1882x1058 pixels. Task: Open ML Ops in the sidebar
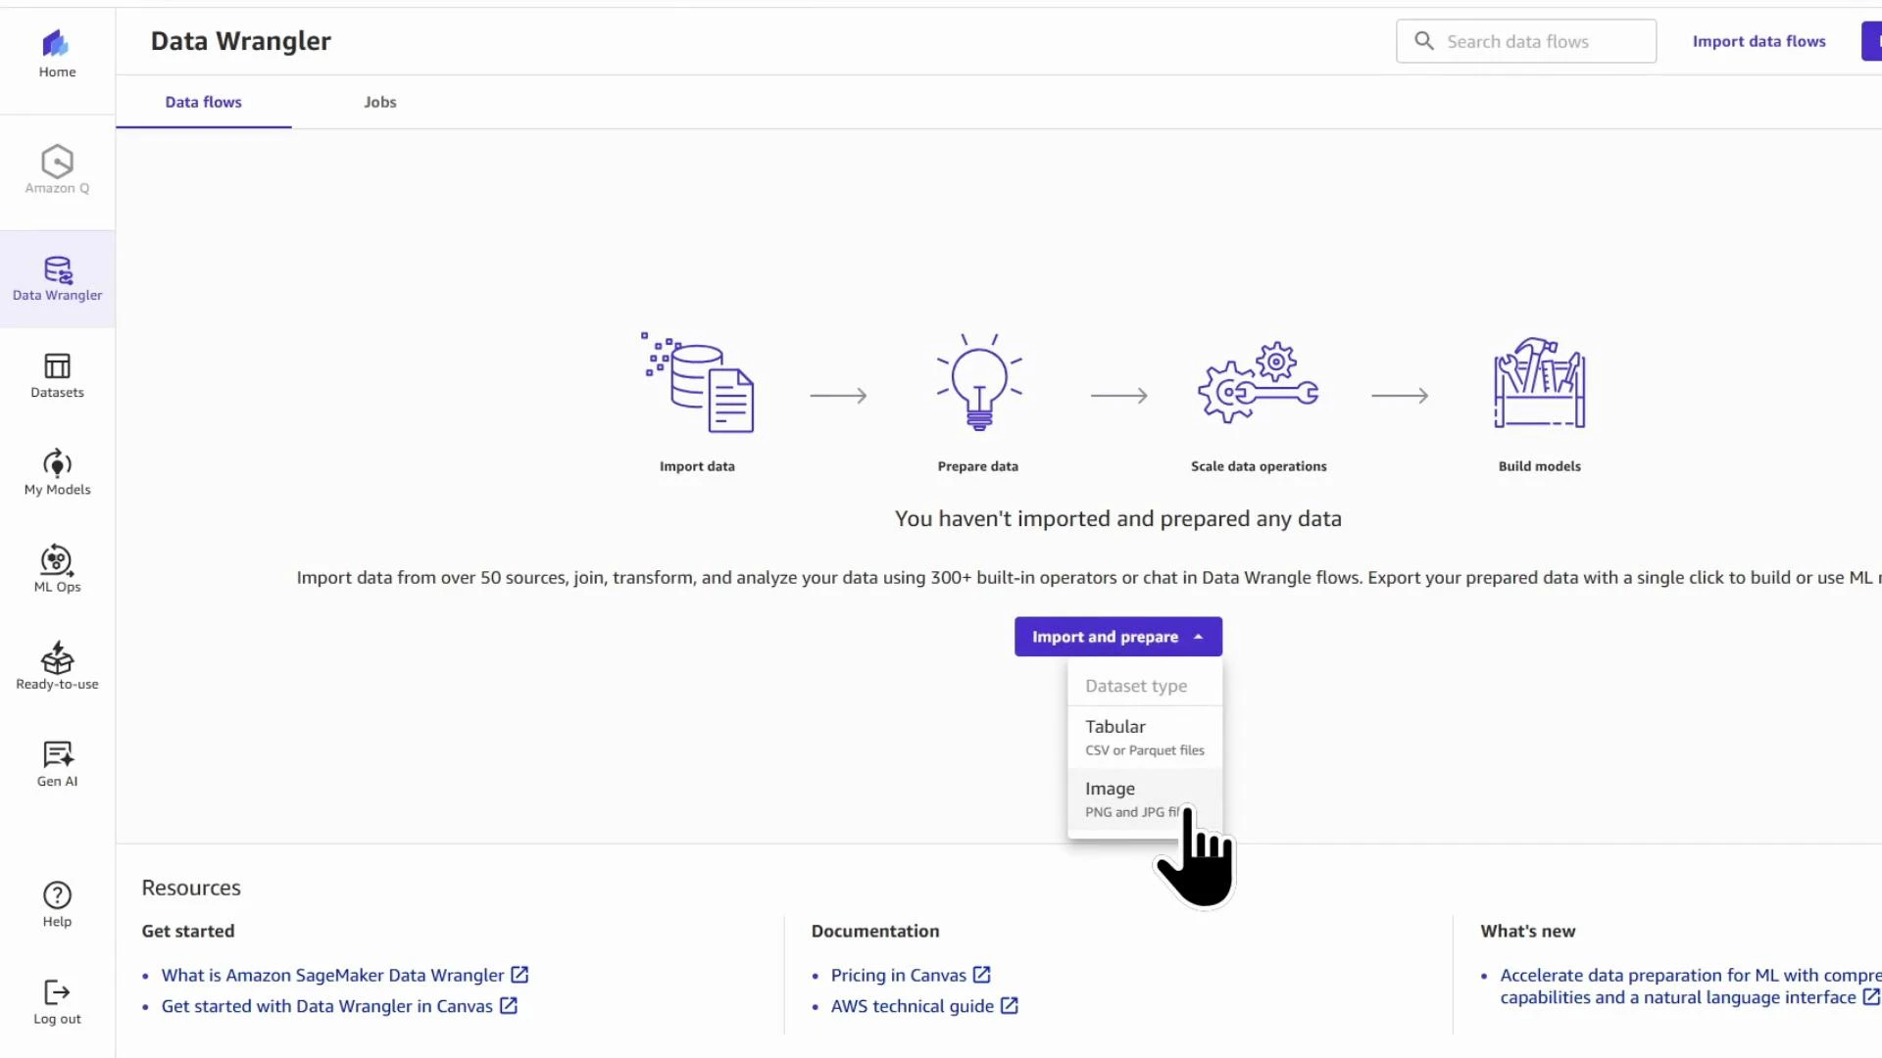(x=56, y=568)
